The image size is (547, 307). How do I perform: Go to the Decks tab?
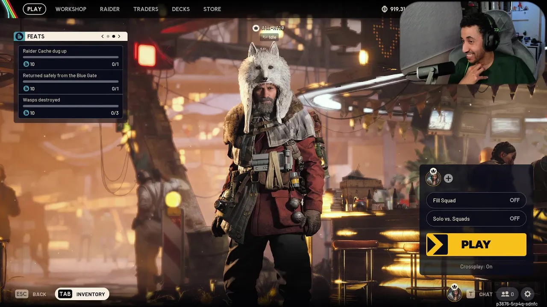point(181,9)
